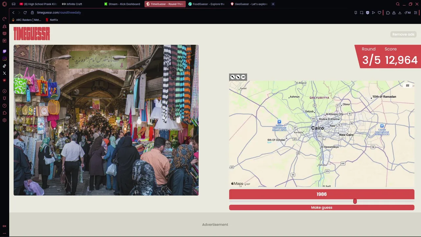Click the GX logo at sidebar bottom

pyautogui.click(x=4, y=226)
